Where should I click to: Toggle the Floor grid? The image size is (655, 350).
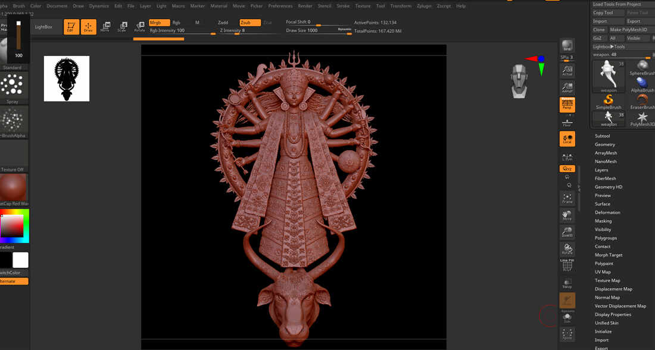[567, 121]
